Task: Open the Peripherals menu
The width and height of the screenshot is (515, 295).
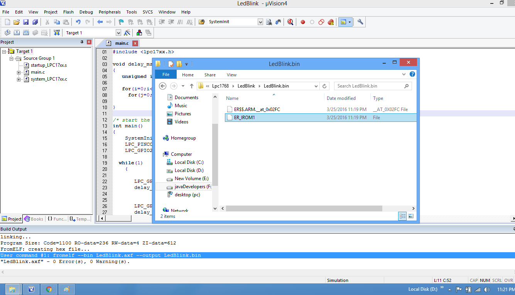Action: [110, 12]
